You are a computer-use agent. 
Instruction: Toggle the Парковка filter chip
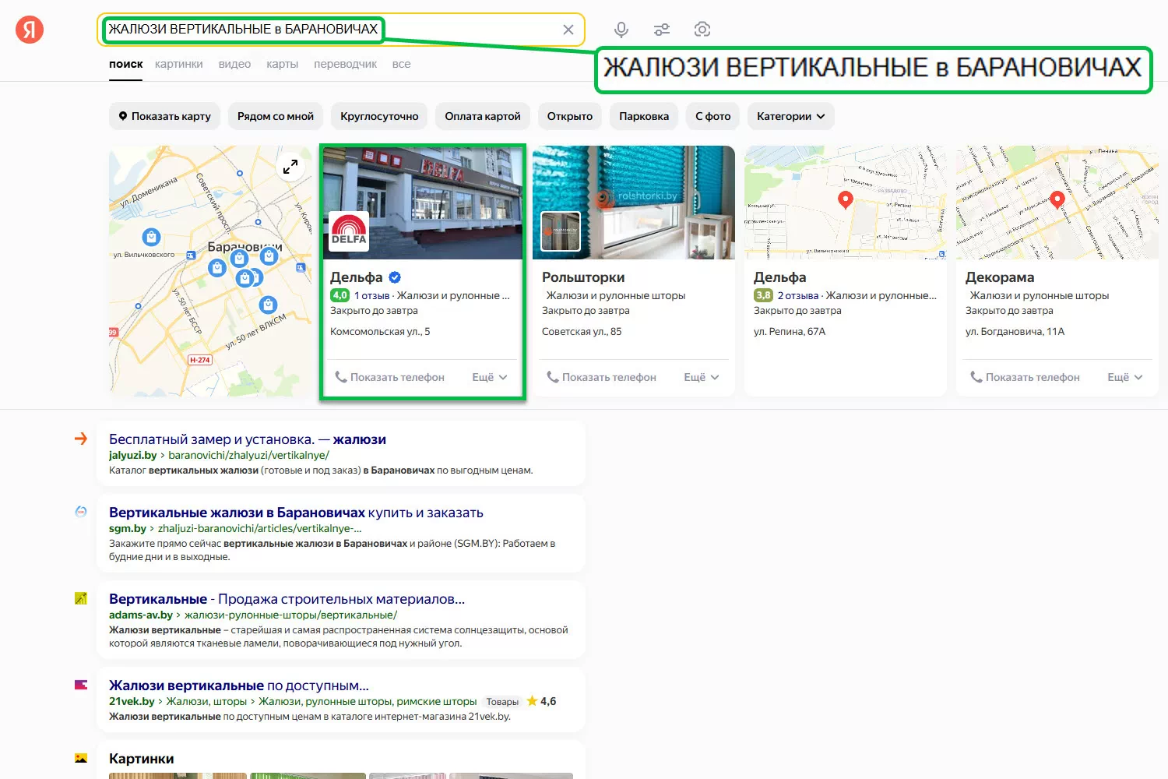(x=643, y=116)
